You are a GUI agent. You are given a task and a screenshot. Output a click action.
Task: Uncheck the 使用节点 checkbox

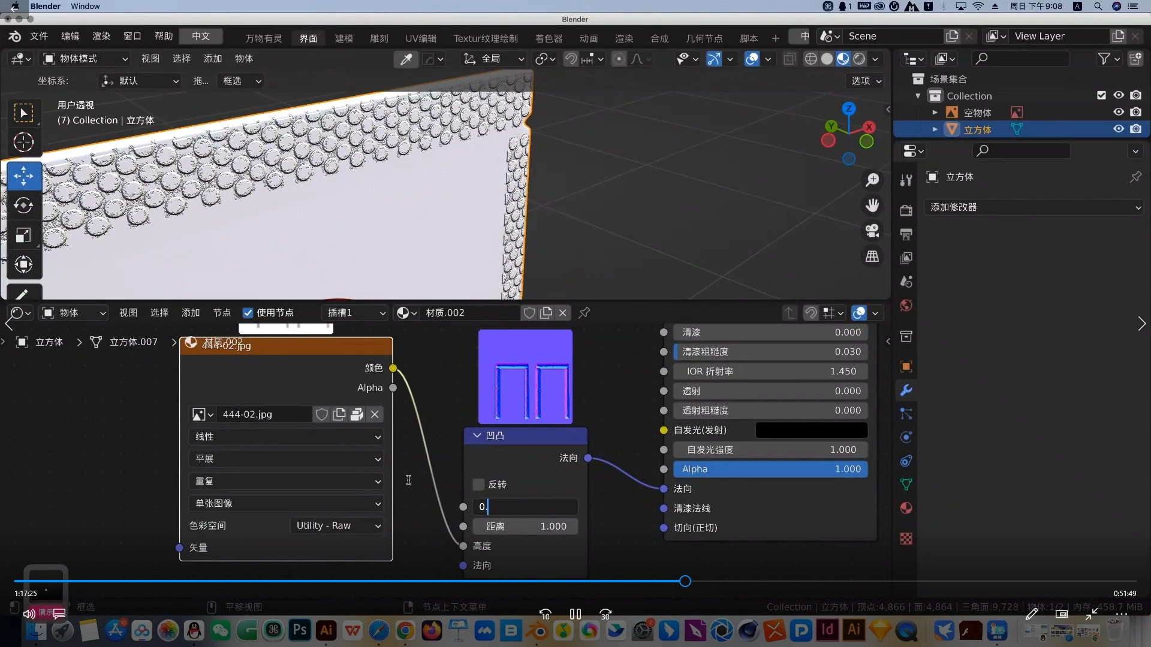click(x=248, y=313)
